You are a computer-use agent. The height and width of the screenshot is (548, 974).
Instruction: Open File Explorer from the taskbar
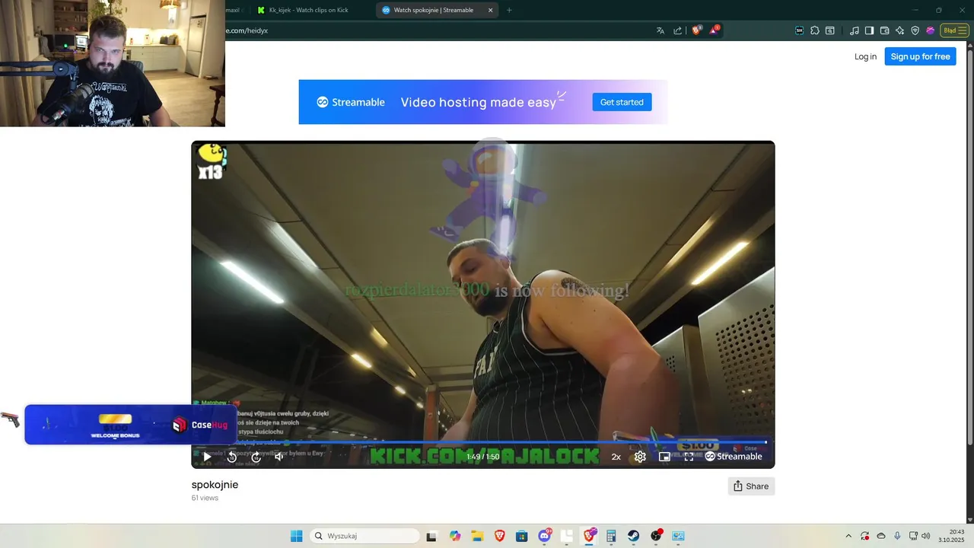[x=477, y=536]
